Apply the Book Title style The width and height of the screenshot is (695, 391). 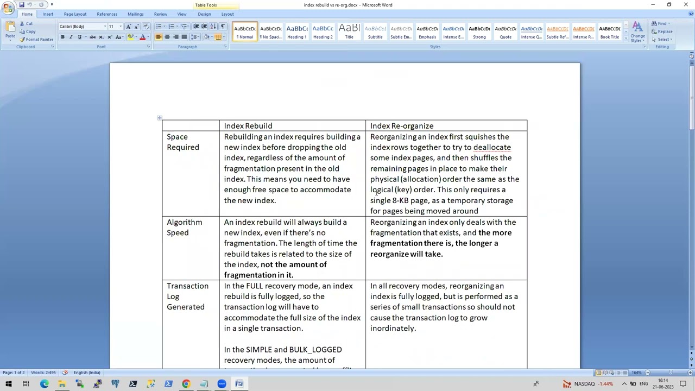pyautogui.click(x=610, y=32)
